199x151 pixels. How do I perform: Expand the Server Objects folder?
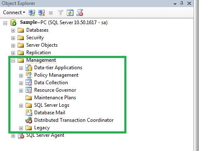(13, 45)
